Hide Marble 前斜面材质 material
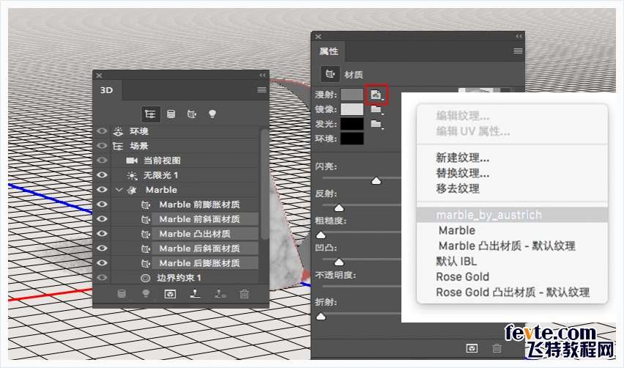 (x=103, y=219)
